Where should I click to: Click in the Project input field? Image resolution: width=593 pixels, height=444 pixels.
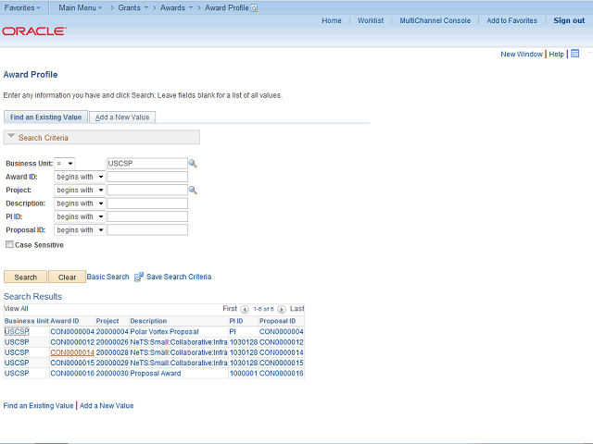pyautogui.click(x=147, y=190)
